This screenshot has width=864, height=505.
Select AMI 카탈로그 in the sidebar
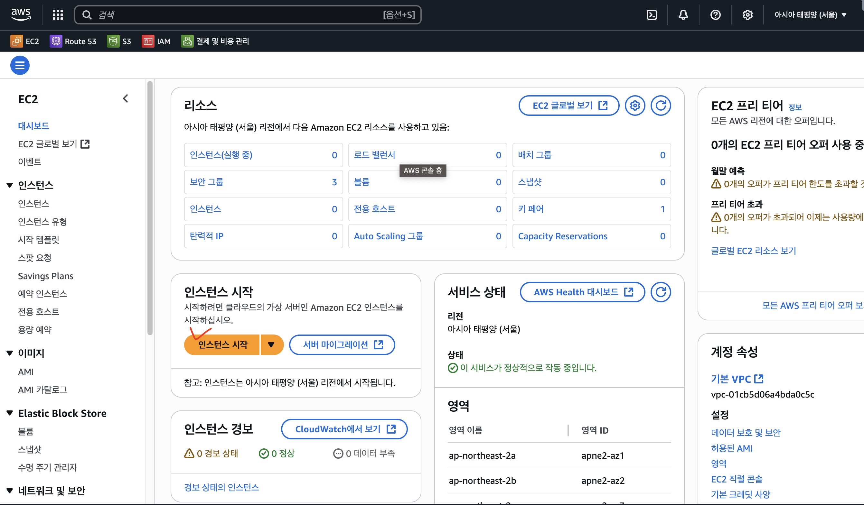[42, 390]
